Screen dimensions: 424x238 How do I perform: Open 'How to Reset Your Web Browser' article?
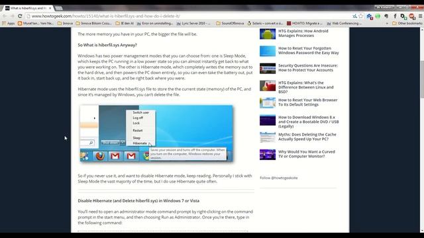click(x=307, y=102)
